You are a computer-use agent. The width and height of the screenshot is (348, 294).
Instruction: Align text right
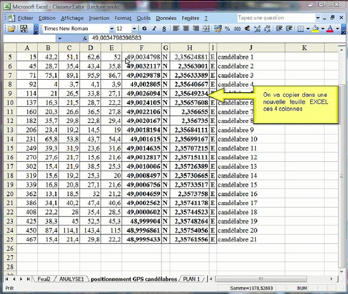(x=196, y=29)
